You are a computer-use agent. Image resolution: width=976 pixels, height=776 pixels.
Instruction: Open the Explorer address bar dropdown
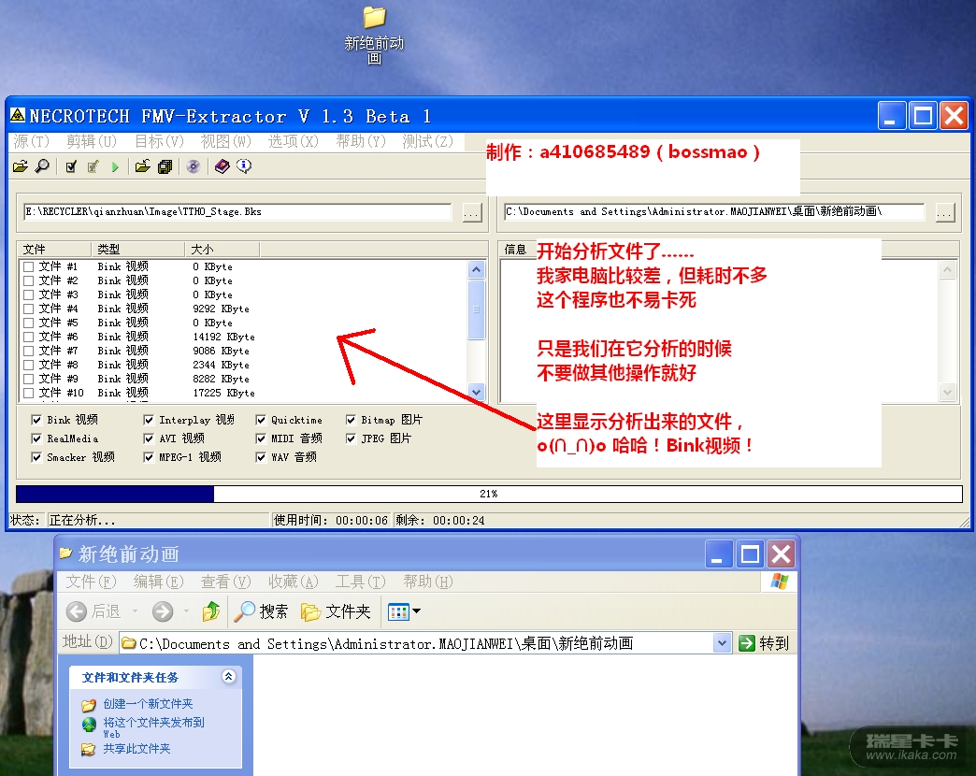(x=722, y=643)
